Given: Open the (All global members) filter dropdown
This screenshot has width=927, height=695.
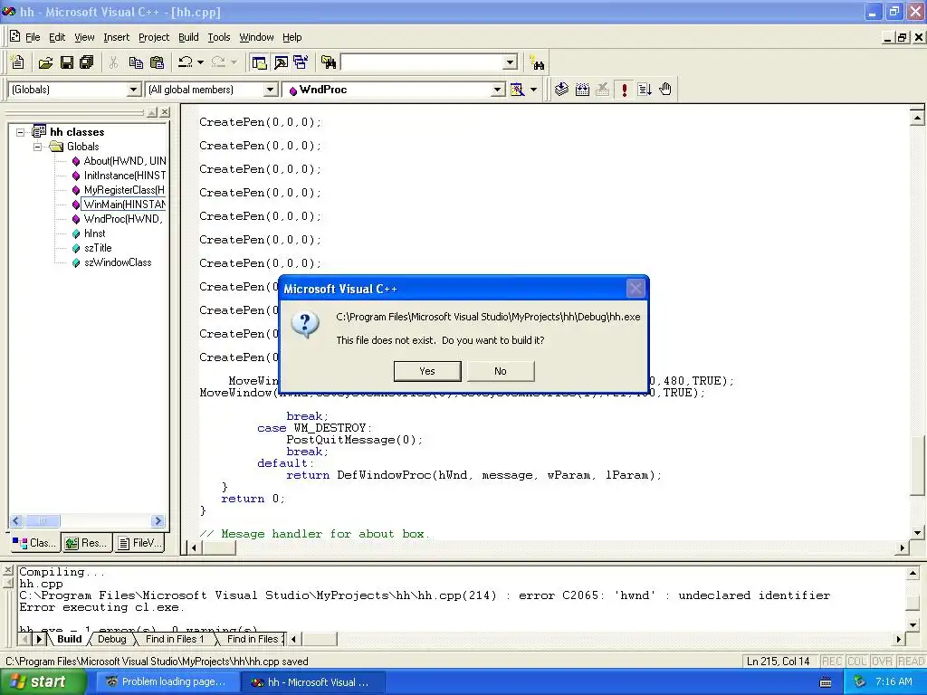Looking at the screenshot, I should (x=270, y=90).
